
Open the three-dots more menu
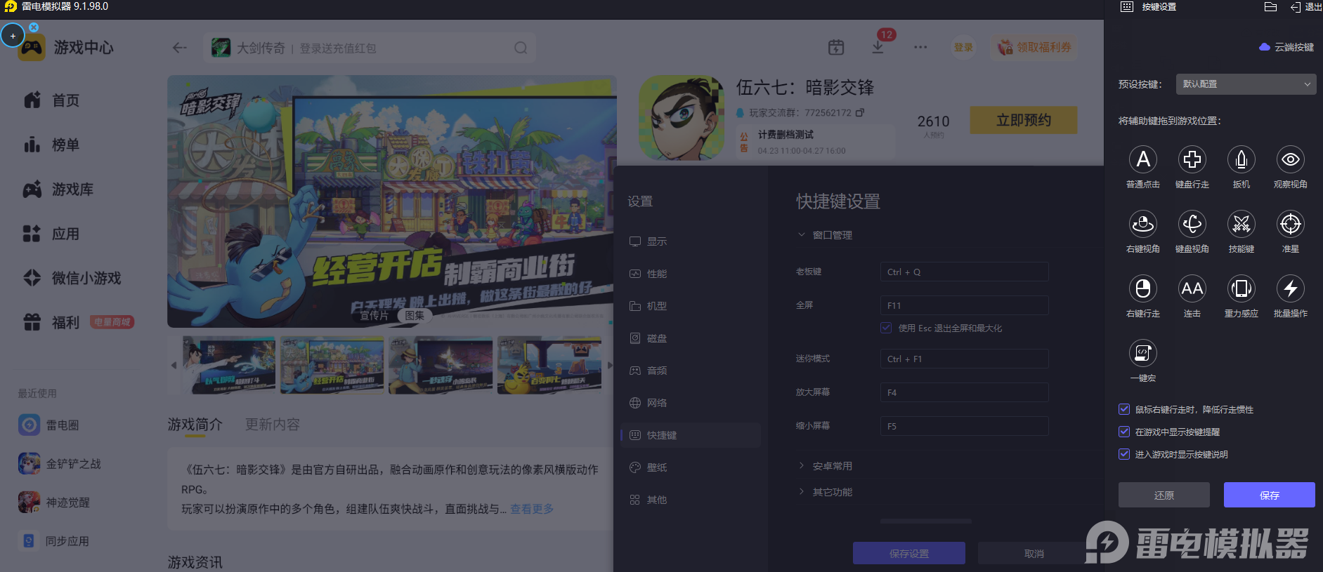[920, 47]
